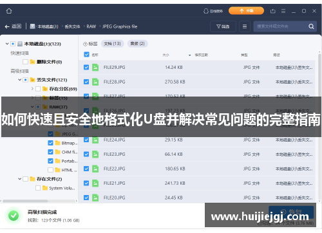The height and width of the screenshot is (233, 322).
Task: Click the drive icon of local disk (J:)
Action: (20, 44)
